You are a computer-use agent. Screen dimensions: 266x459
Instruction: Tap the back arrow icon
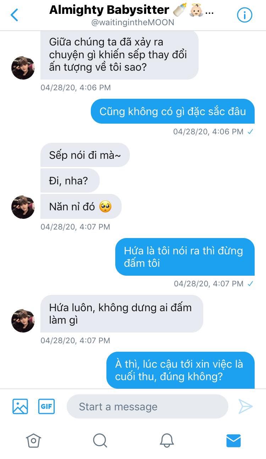pos(14,15)
